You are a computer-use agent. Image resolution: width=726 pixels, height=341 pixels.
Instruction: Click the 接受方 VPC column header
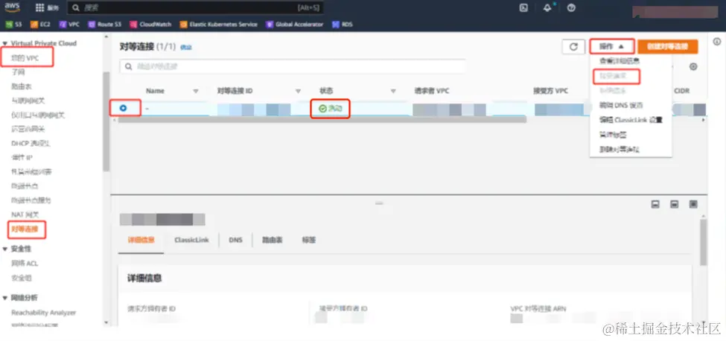pyautogui.click(x=550, y=91)
